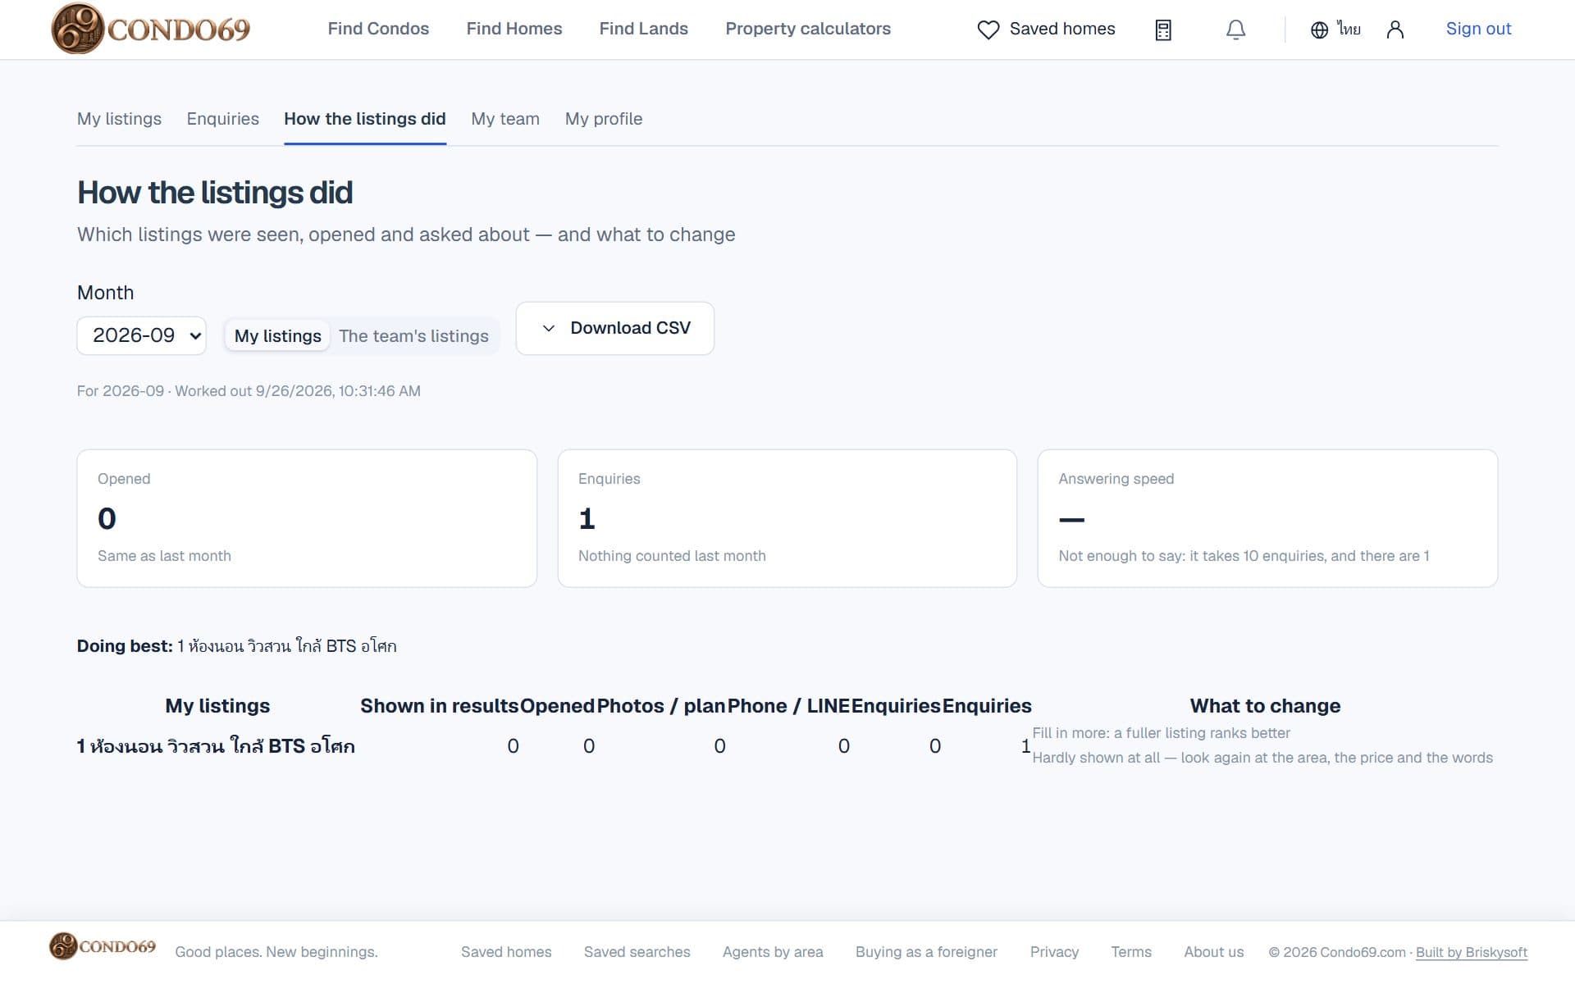Image resolution: width=1575 pixels, height=984 pixels.
Task: Switch to the Enquiries tab
Action: coord(223,119)
